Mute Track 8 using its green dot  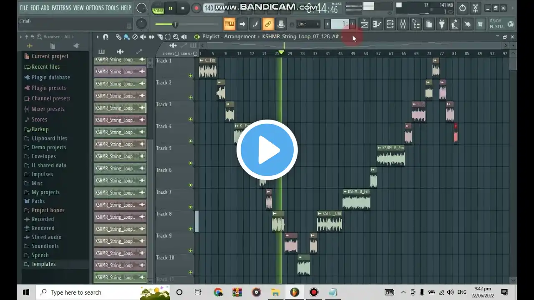[x=191, y=229]
